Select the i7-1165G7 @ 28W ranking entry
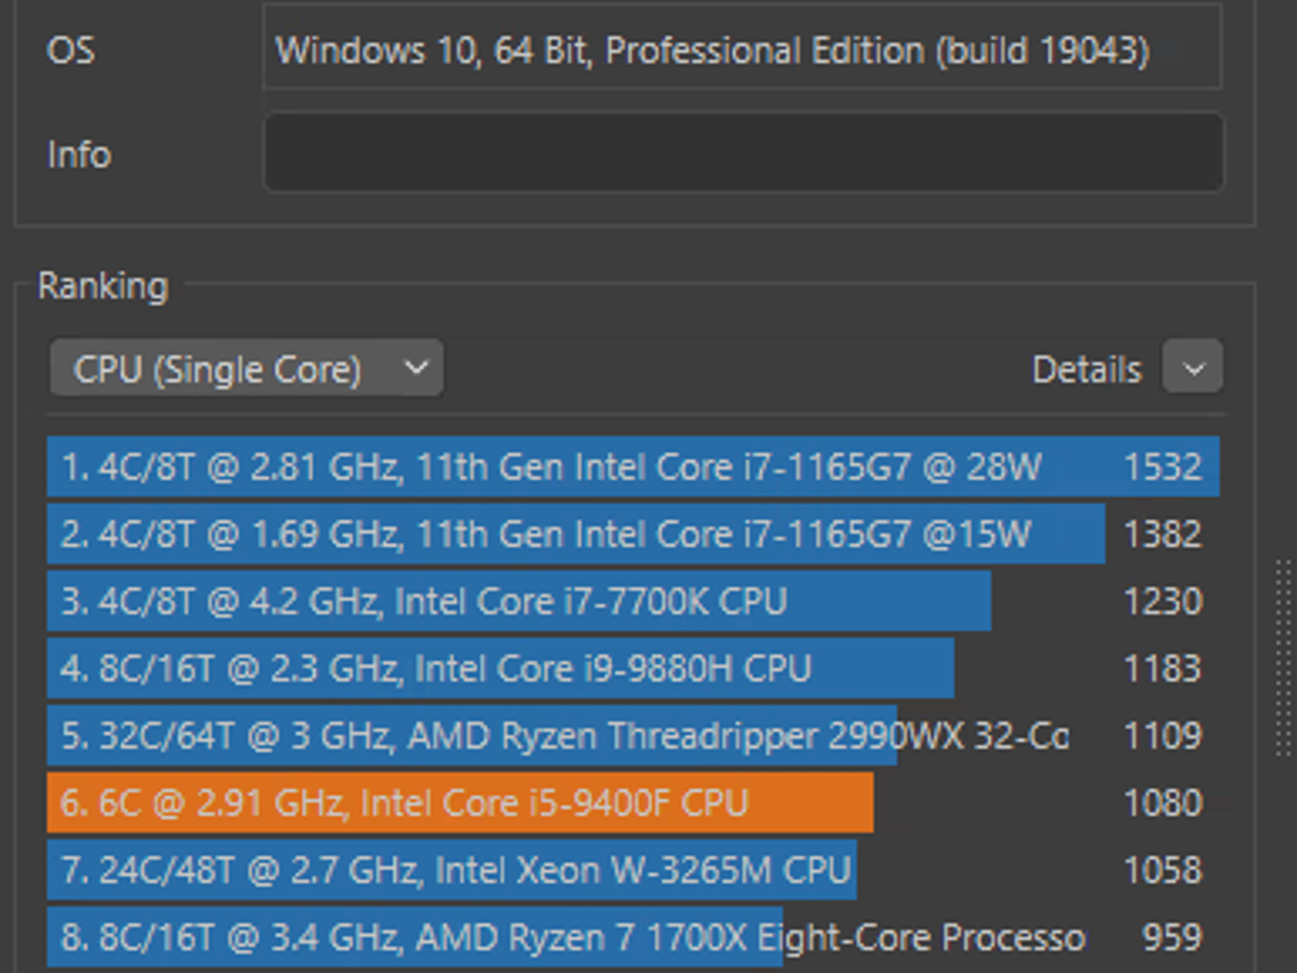The image size is (1297, 973). pos(633,467)
